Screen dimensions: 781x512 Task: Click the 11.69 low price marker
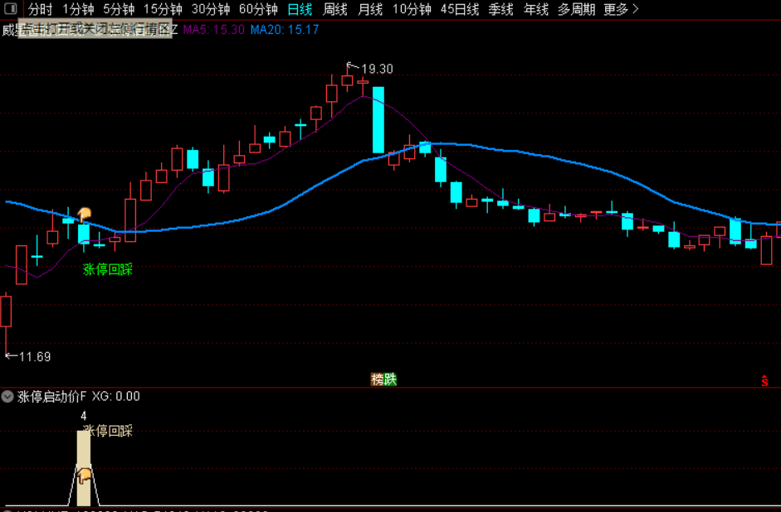tap(28, 356)
